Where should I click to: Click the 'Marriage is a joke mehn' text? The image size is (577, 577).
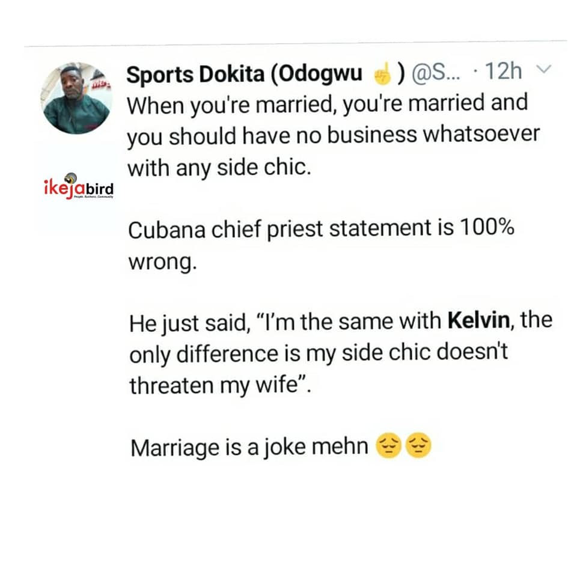[x=249, y=447]
